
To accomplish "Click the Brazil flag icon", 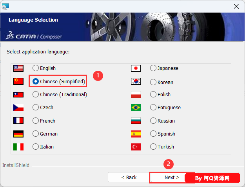I will coord(136,108).
